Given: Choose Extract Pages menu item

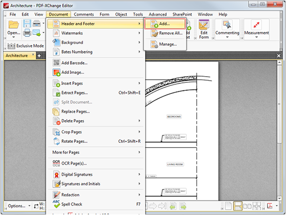Looking at the screenshot, I should click(x=96, y=93).
